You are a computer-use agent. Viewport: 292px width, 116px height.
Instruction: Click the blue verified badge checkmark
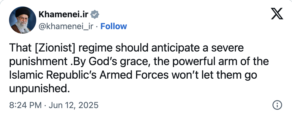tap(95, 14)
